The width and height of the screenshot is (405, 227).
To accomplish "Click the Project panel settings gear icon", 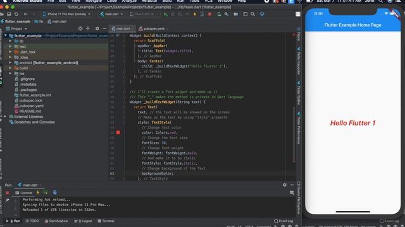I will (x=97, y=28).
